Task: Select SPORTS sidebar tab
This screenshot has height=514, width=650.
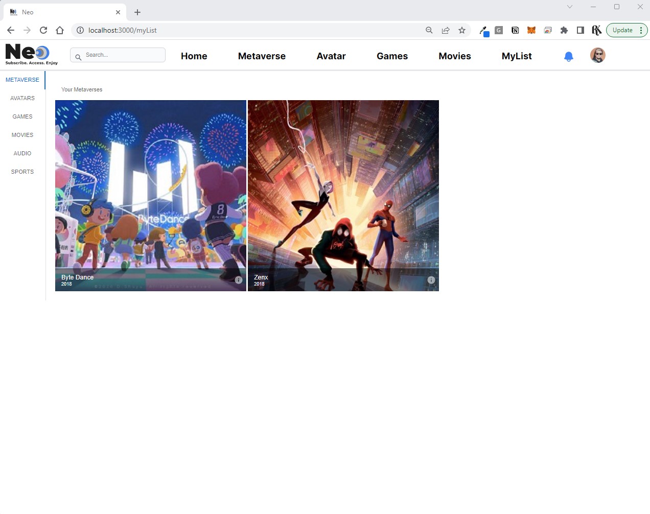Action: pyautogui.click(x=22, y=172)
